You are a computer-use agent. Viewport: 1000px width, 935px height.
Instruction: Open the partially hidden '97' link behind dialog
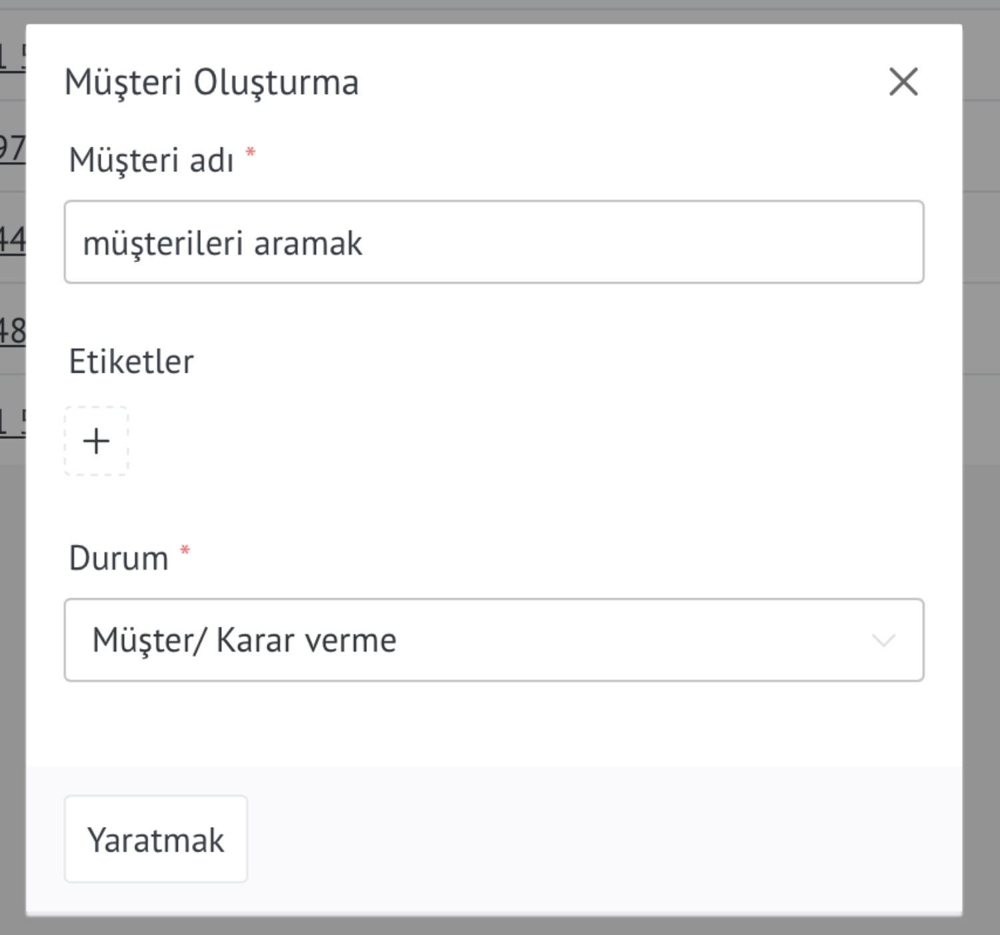point(13,148)
